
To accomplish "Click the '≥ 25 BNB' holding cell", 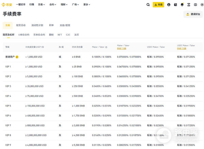I will [x=77, y=67].
